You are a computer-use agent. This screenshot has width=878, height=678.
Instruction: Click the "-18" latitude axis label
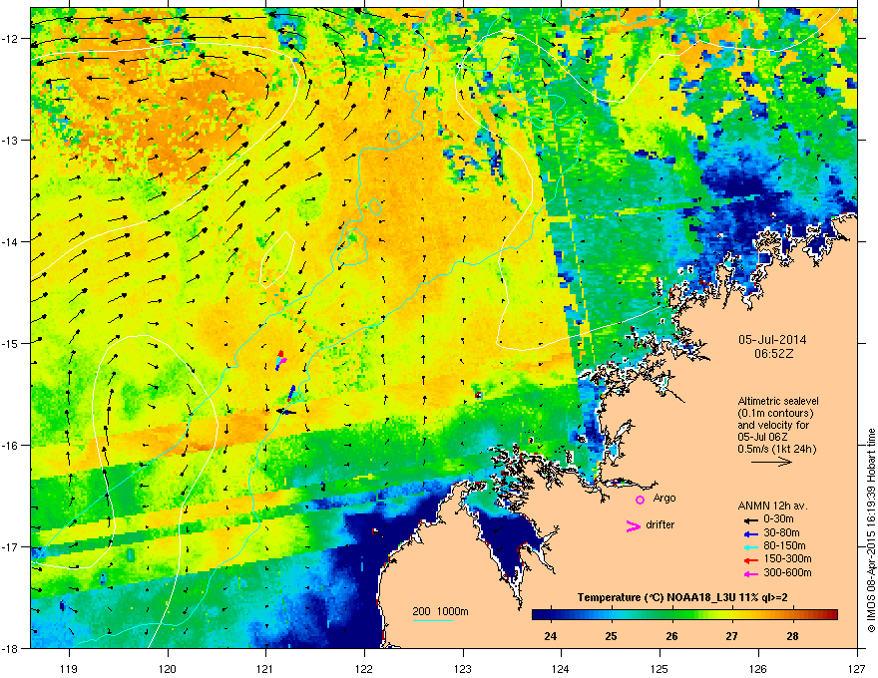(11, 649)
